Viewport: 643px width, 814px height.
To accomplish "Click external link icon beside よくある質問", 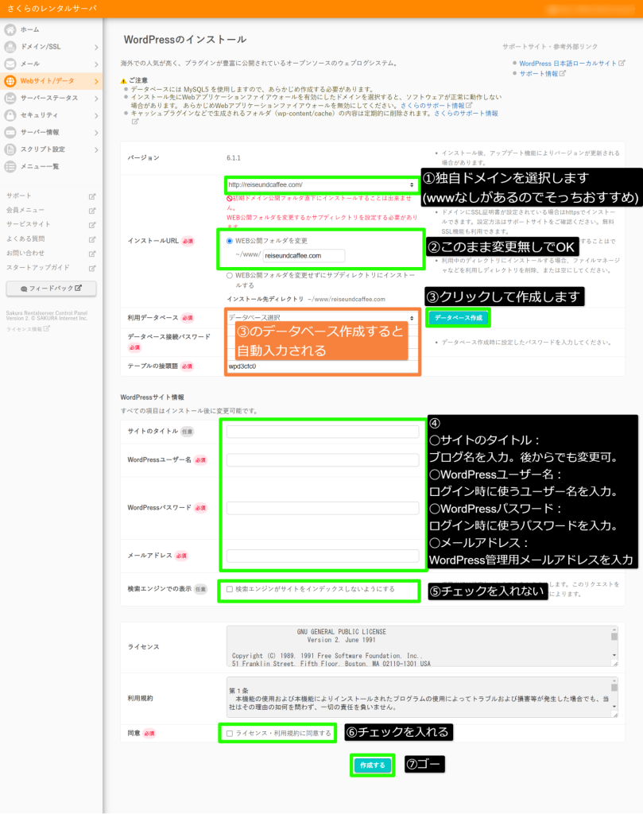I will pyautogui.click(x=92, y=239).
